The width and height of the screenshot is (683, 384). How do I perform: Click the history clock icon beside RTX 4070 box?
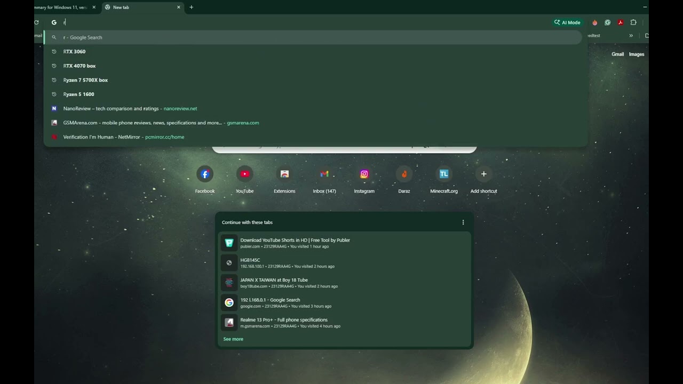tap(54, 66)
